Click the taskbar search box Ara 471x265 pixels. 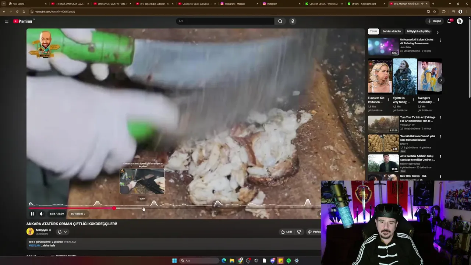click(199, 261)
